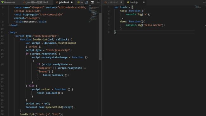Click 'if (script.readyState) {' on line 16
Screen dimensions: 206x116
(43, 54)
